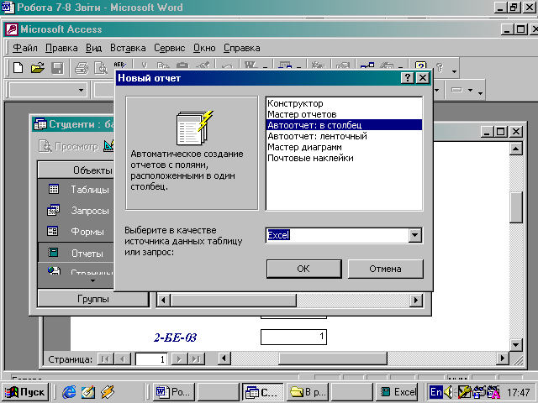Click the Spelling ABC toolbar icon
Image resolution: width=538 pixels, height=403 pixels.
[119, 65]
